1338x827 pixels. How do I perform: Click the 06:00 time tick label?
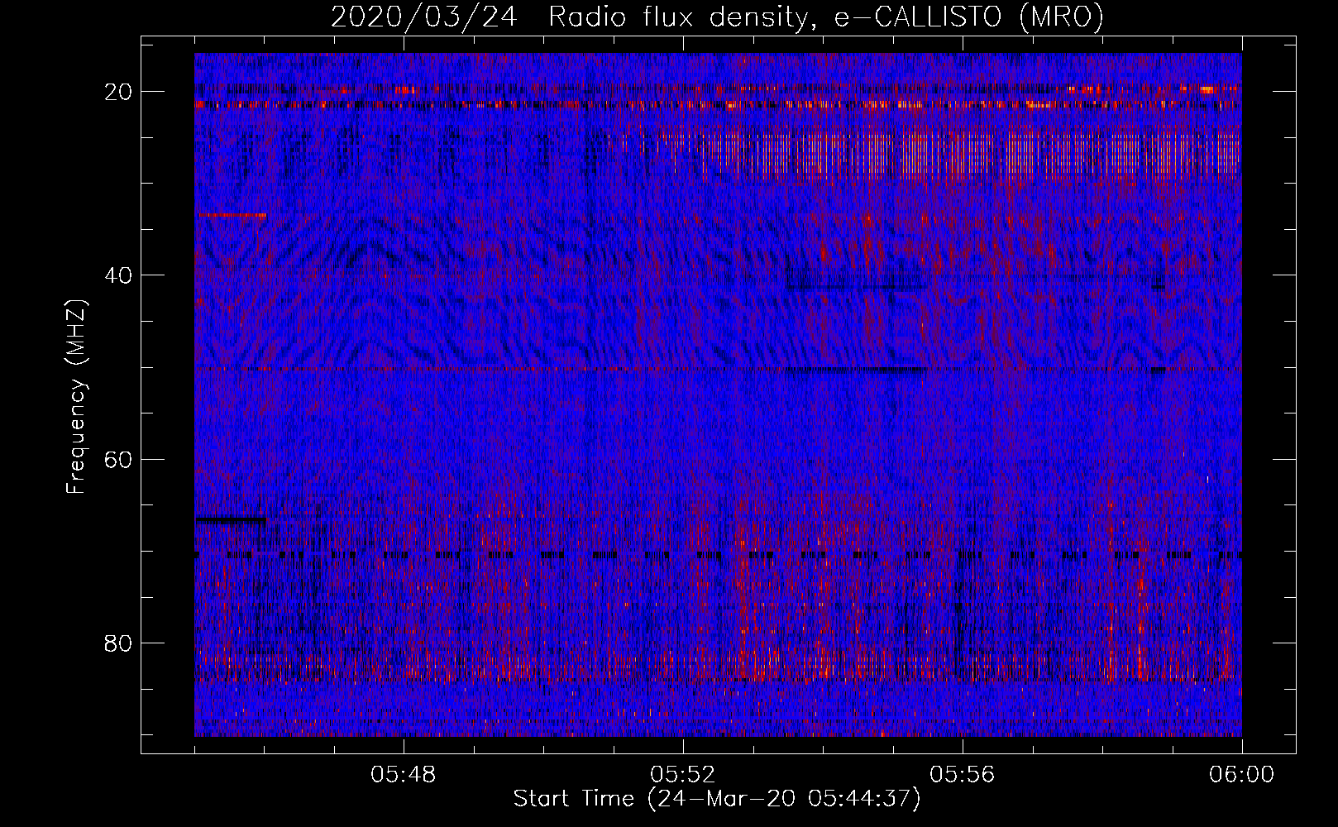tap(1242, 775)
